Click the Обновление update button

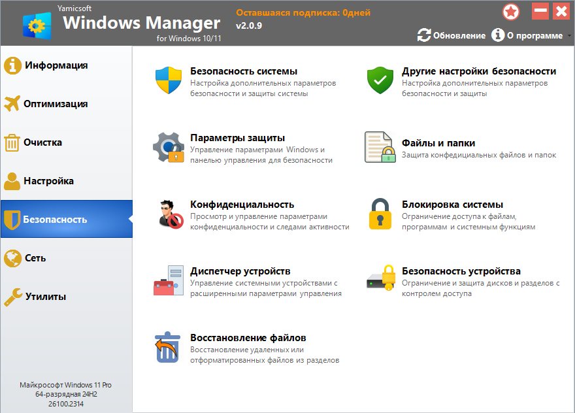(x=452, y=35)
